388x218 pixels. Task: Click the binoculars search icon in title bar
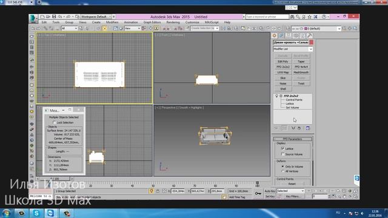pos(292,17)
